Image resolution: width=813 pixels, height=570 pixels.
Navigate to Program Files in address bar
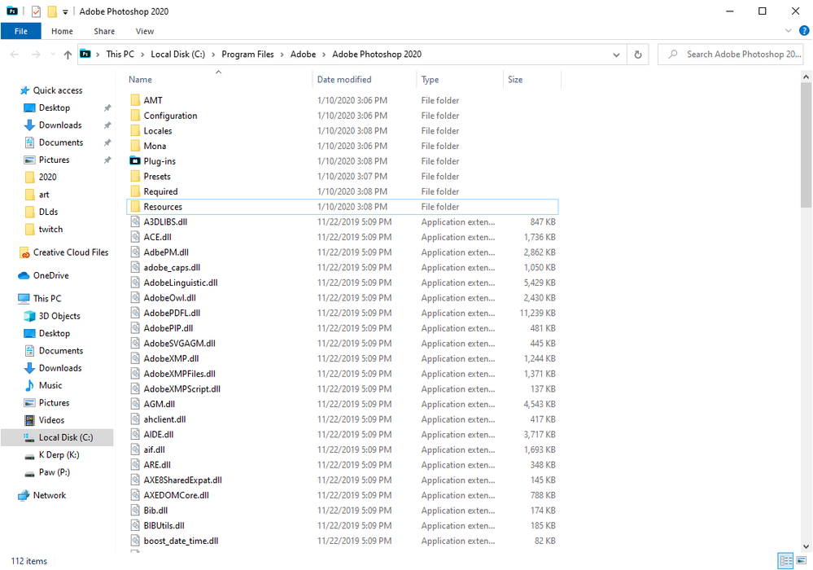click(x=248, y=55)
